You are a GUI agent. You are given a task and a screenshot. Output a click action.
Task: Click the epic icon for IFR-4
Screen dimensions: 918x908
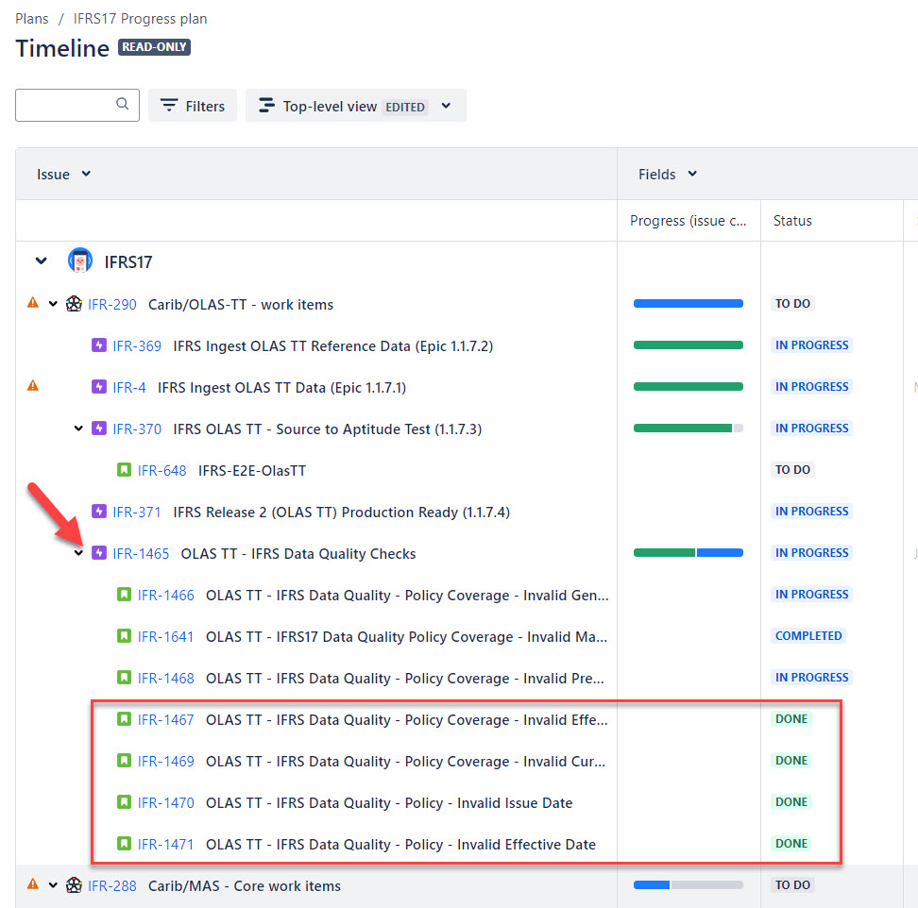coord(99,387)
